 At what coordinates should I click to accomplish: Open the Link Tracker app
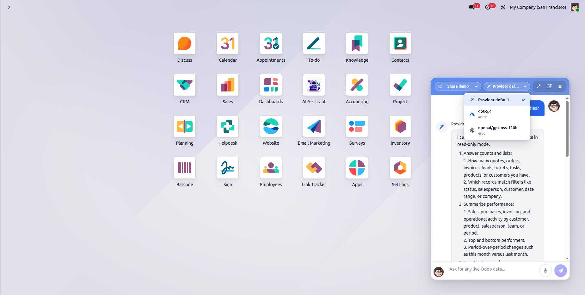314,168
